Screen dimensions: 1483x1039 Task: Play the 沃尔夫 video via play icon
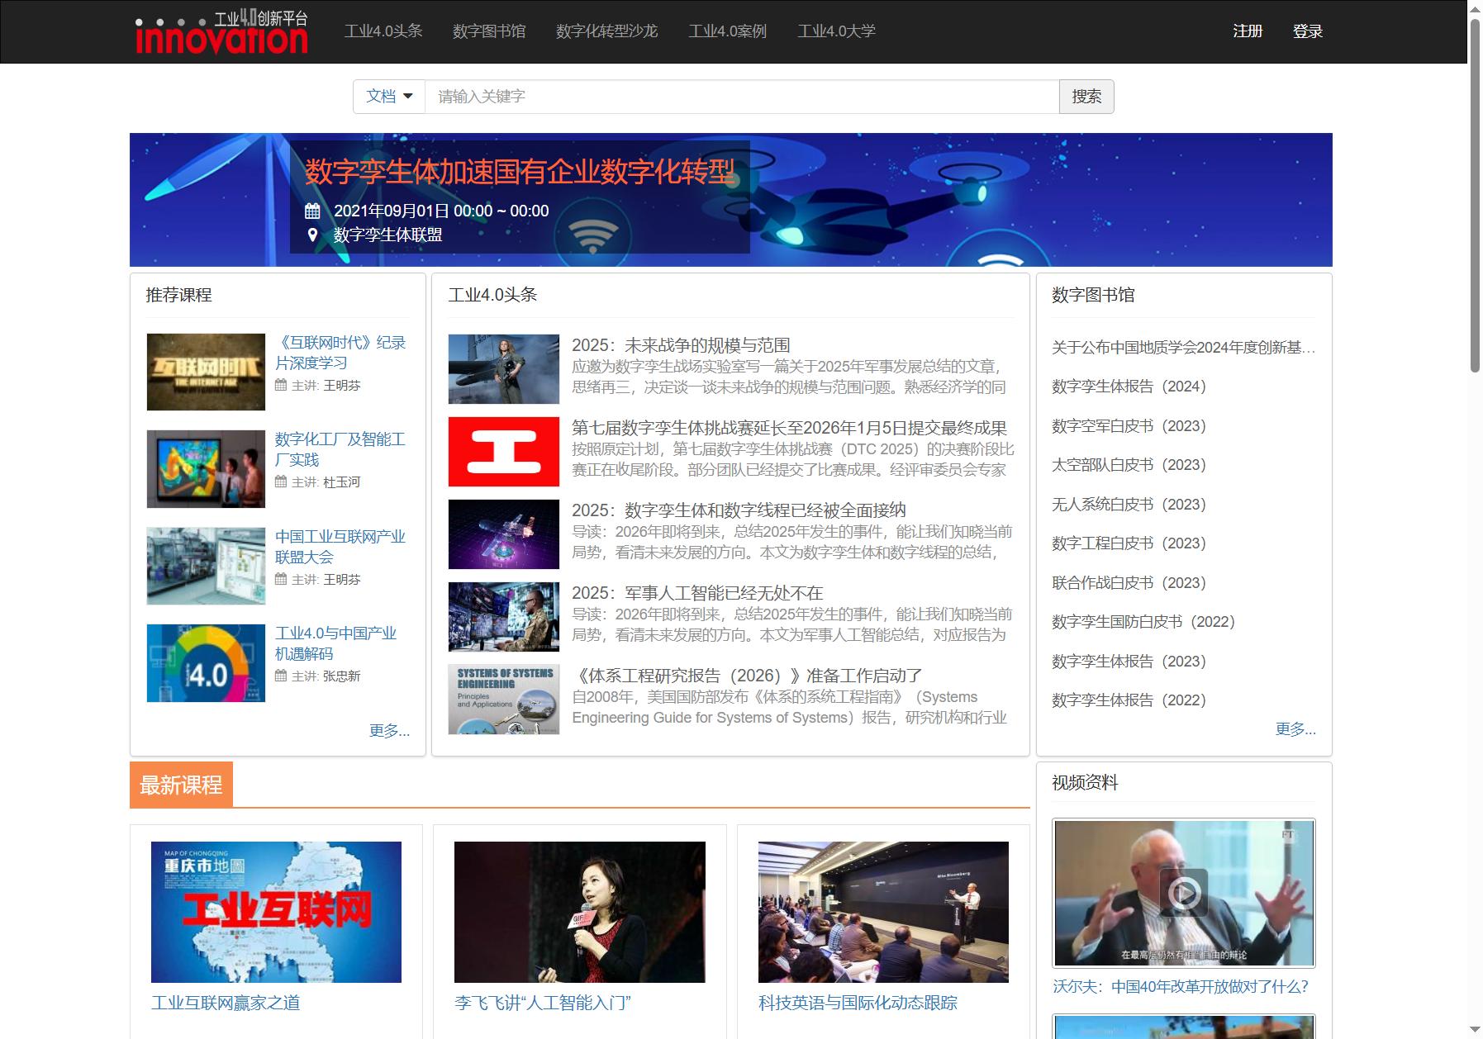[1184, 893]
